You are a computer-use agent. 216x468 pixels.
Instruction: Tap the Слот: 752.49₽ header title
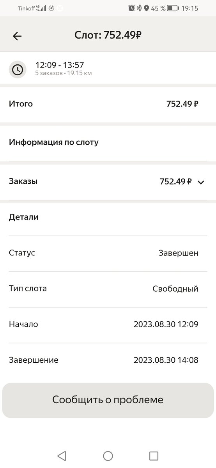108,35
